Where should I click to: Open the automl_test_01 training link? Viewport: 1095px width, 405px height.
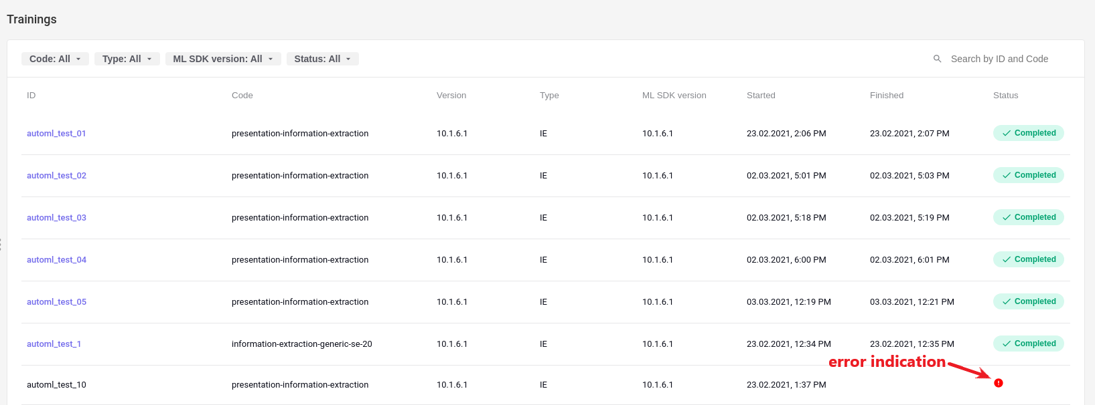tap(56, 134)
